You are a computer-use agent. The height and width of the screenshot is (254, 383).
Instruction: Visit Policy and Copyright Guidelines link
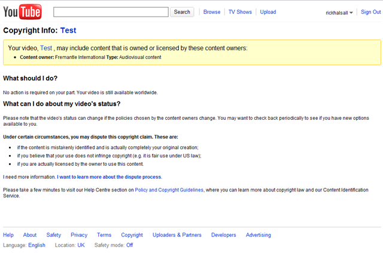169,190
